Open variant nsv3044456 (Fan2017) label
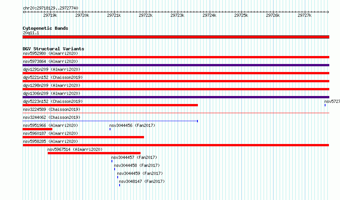This screenshot has height=200, width=340. (132, 125)
